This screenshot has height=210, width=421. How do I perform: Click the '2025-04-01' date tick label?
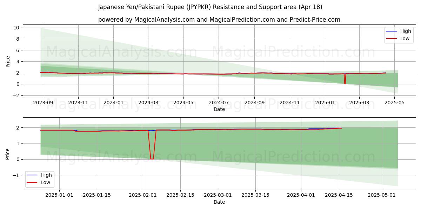pos(302,195)
